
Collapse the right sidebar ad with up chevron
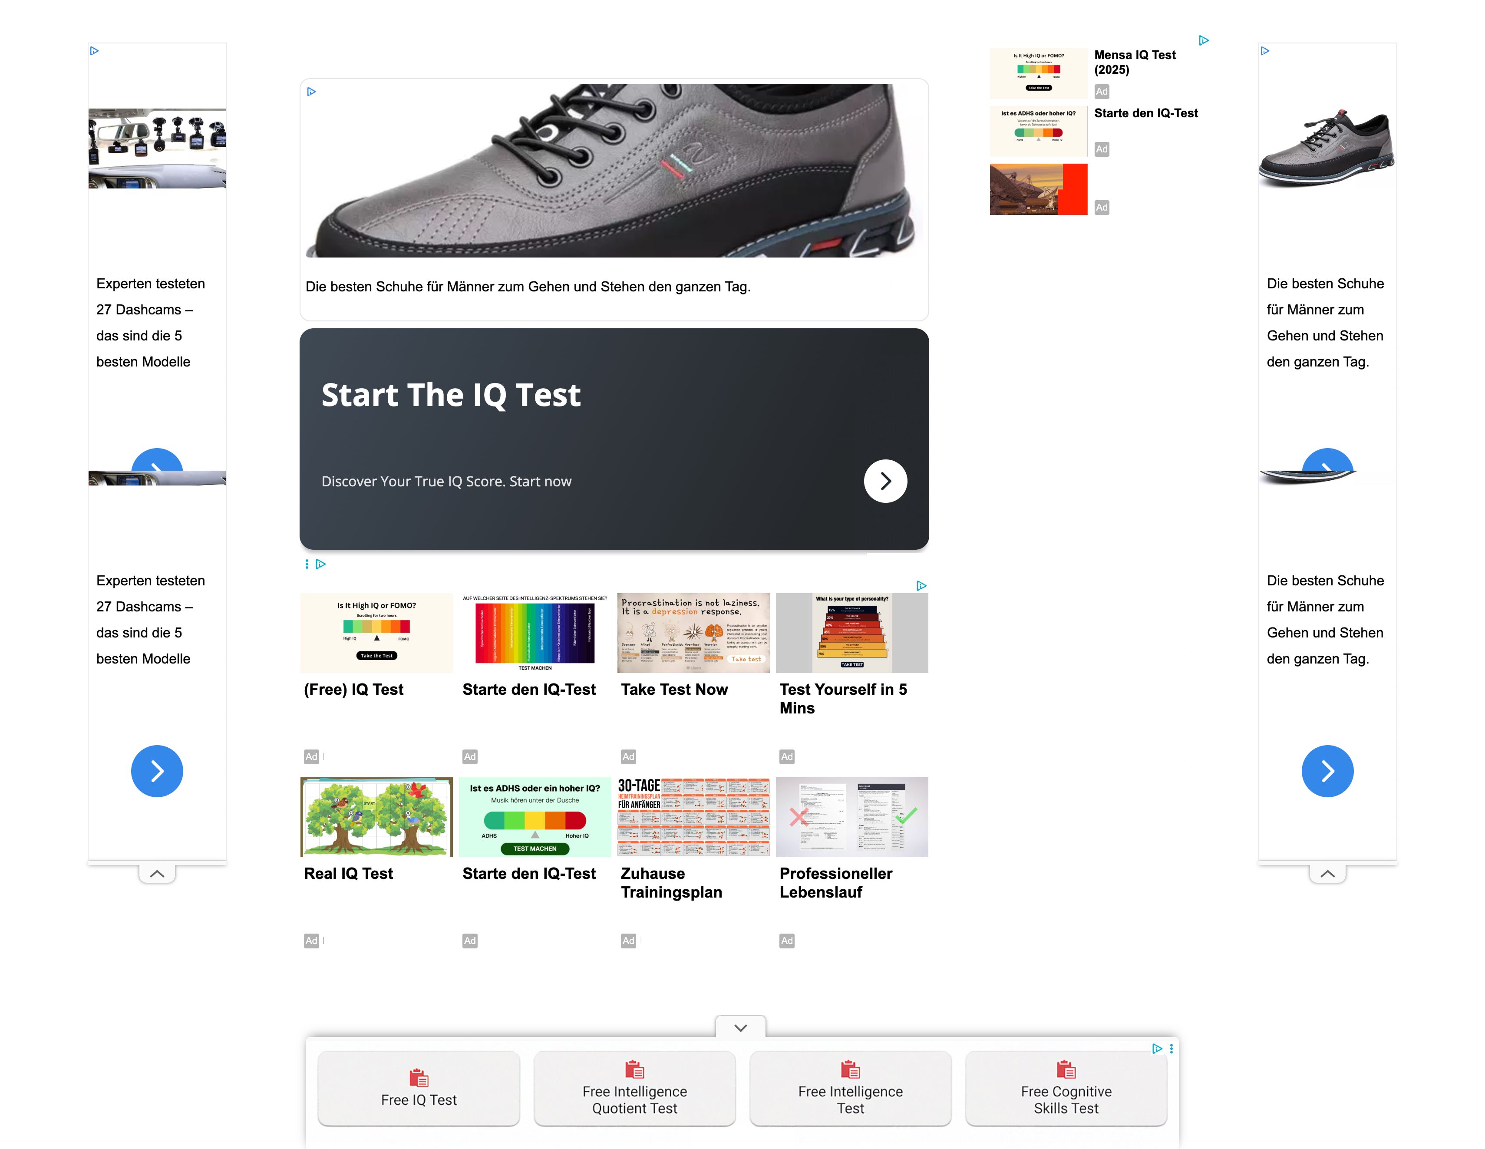point(1327,874)
